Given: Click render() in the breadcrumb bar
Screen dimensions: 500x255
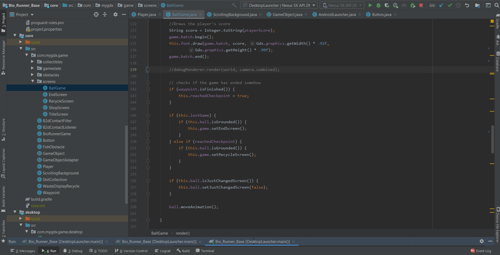Looking at the screenshot, I should pyautogui.click(x=183, y=233).
